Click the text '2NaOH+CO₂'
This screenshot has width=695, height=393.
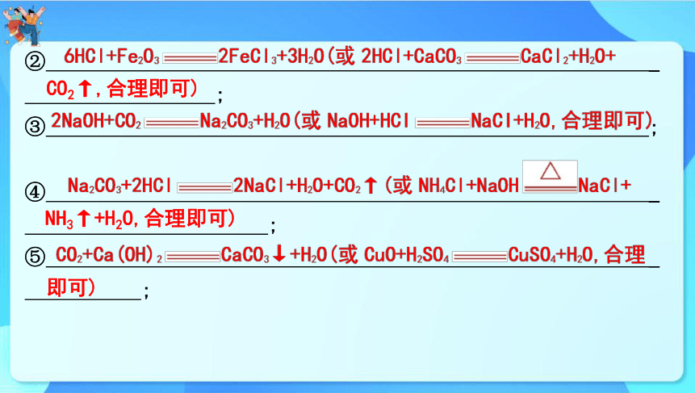96,120
